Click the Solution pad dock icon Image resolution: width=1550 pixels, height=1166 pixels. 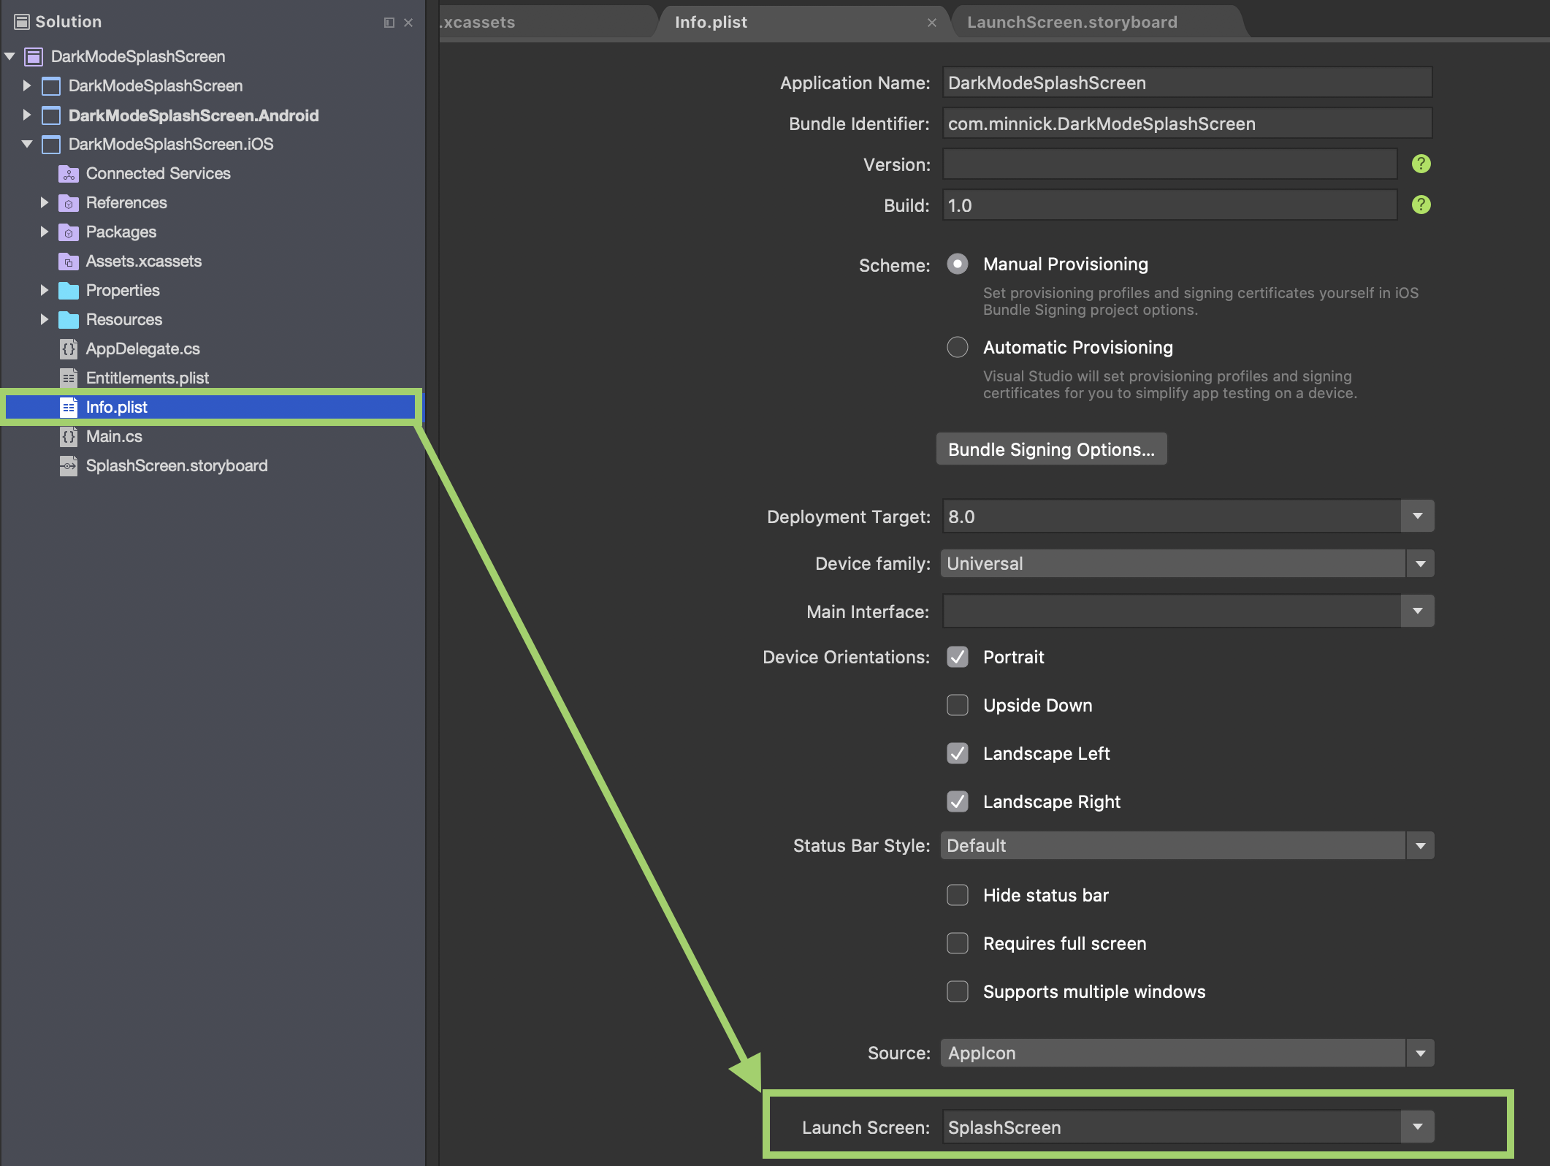point(389,23)
